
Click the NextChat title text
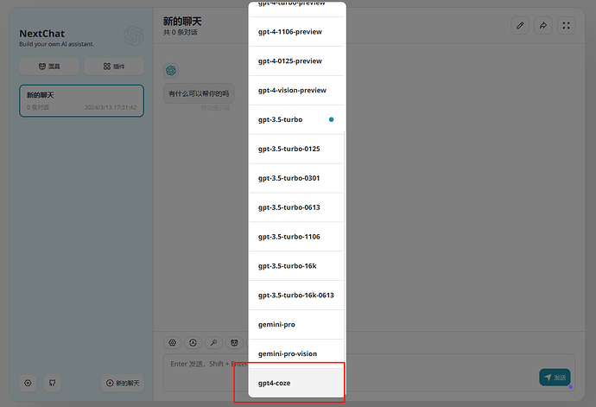click(42, 34)
